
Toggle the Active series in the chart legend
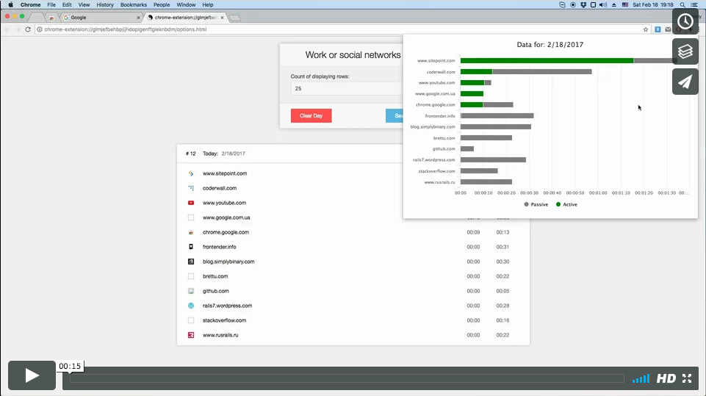tap(566, 204)
